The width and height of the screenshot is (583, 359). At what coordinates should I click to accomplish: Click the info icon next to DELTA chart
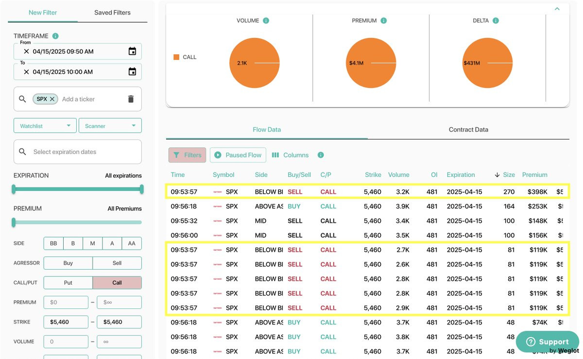tap(496, 20)
